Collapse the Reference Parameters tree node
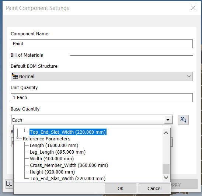Viewport: 202px width, 196px height. click(18, 139)
